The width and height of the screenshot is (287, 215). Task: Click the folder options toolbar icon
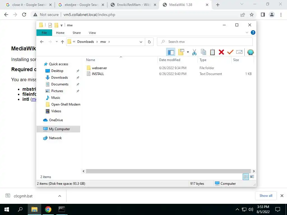[181, 52]
